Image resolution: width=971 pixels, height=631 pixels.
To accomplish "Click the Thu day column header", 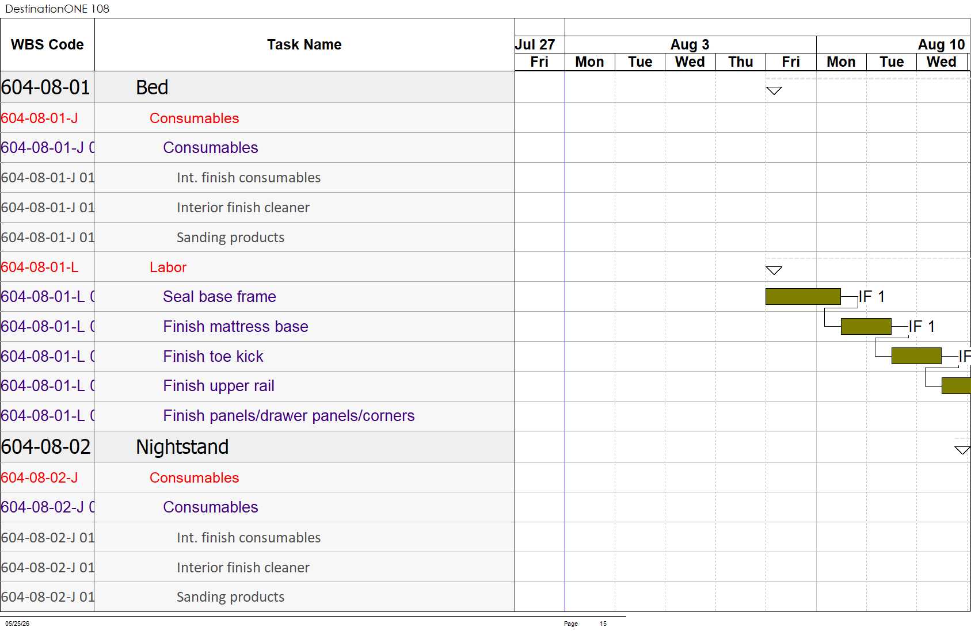I will tap(740, 62).
